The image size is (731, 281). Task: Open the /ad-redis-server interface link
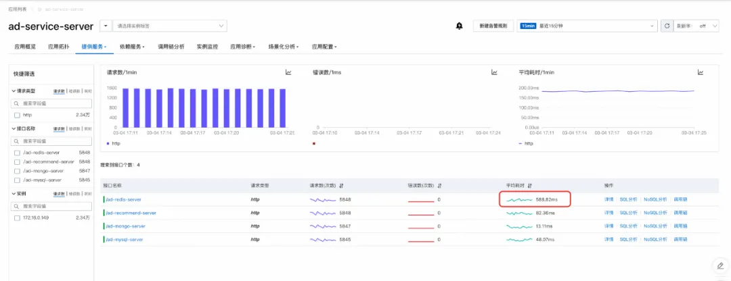click(x=124, y=199)
